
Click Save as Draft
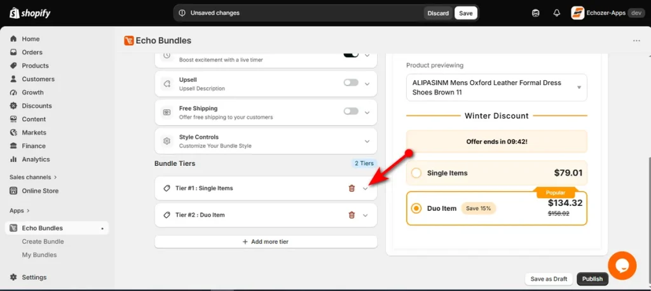click(x=549, y=279)
